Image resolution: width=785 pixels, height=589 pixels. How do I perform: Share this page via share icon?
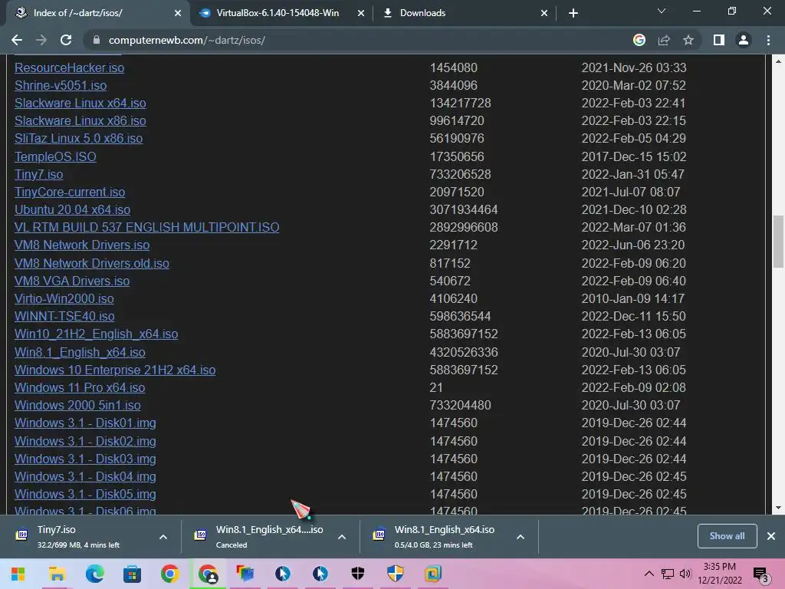(664, 40)
